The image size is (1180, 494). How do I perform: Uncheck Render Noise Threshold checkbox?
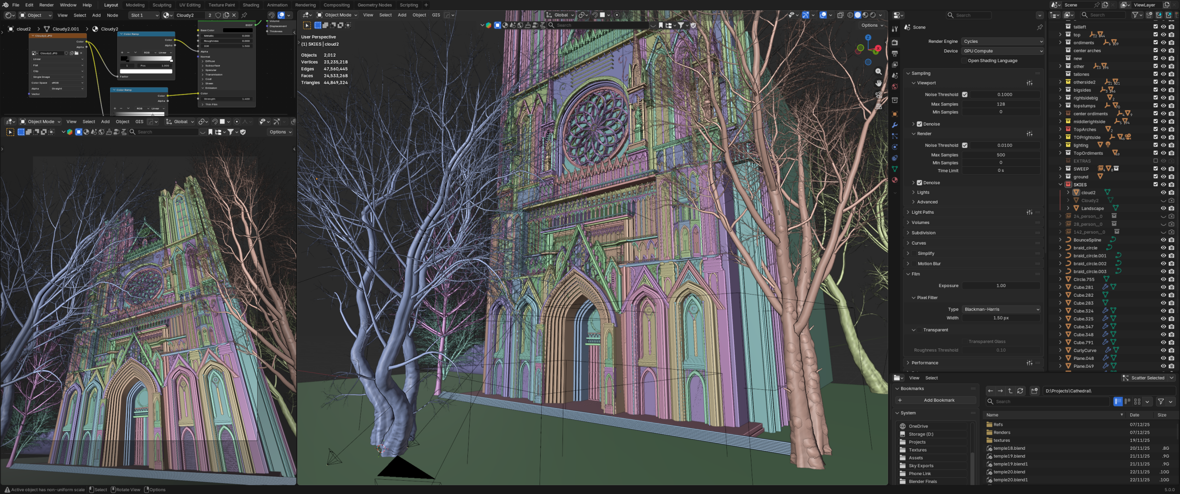(965, 145)
